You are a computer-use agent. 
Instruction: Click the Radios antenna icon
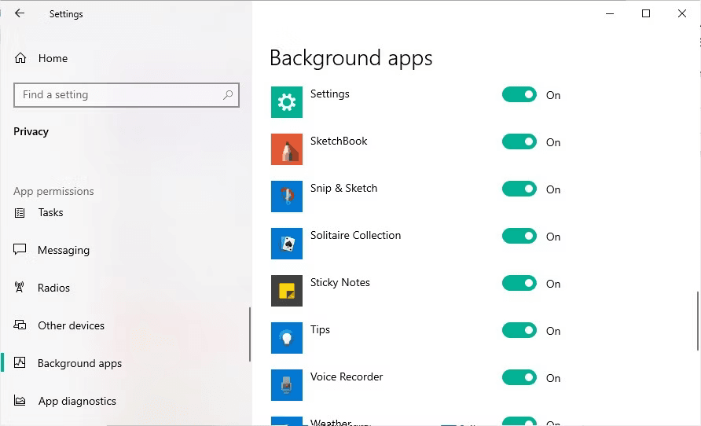pos(19,287)
